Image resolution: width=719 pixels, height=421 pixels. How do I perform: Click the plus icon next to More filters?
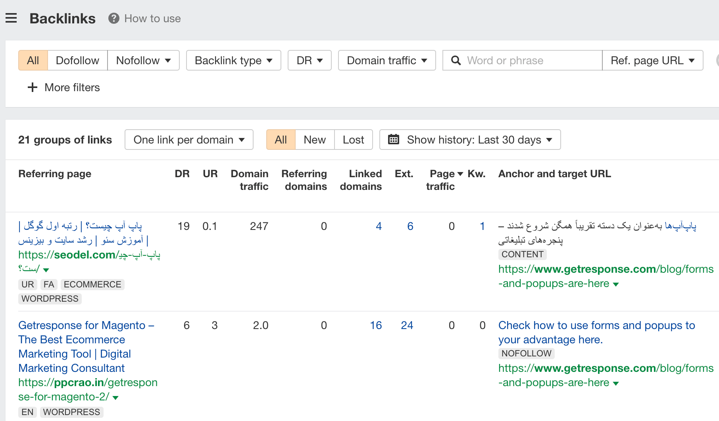coord(32,87)
